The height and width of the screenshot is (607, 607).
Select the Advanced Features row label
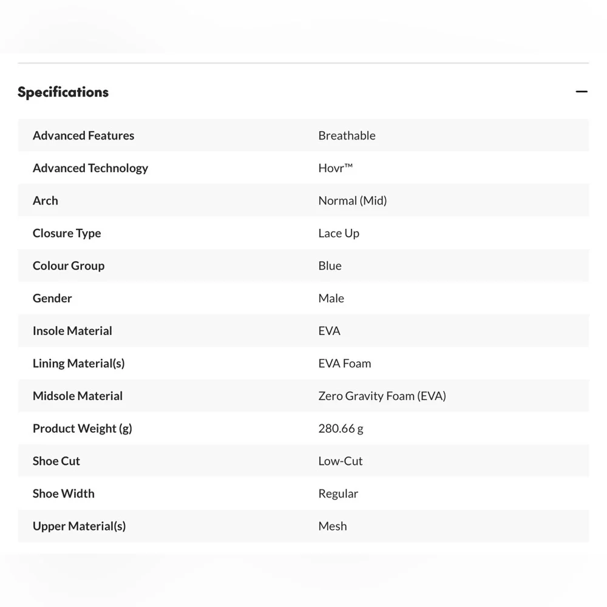[x=83, y=135]
